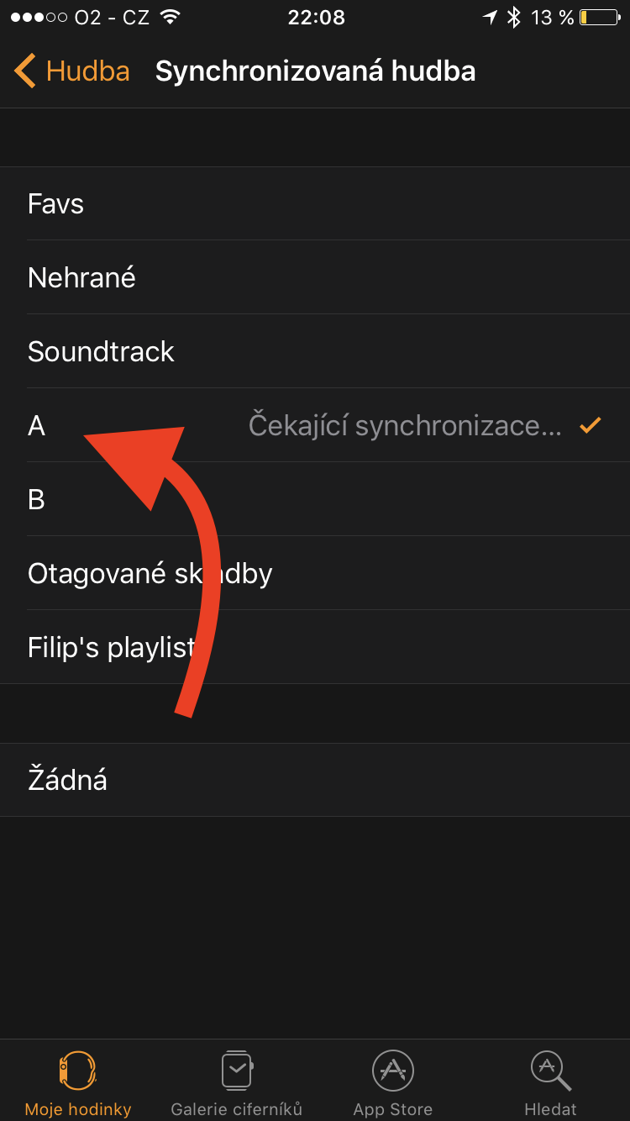
Task: Tap the Wi-Fi icon in status bar
Action: tap(171, 18)
